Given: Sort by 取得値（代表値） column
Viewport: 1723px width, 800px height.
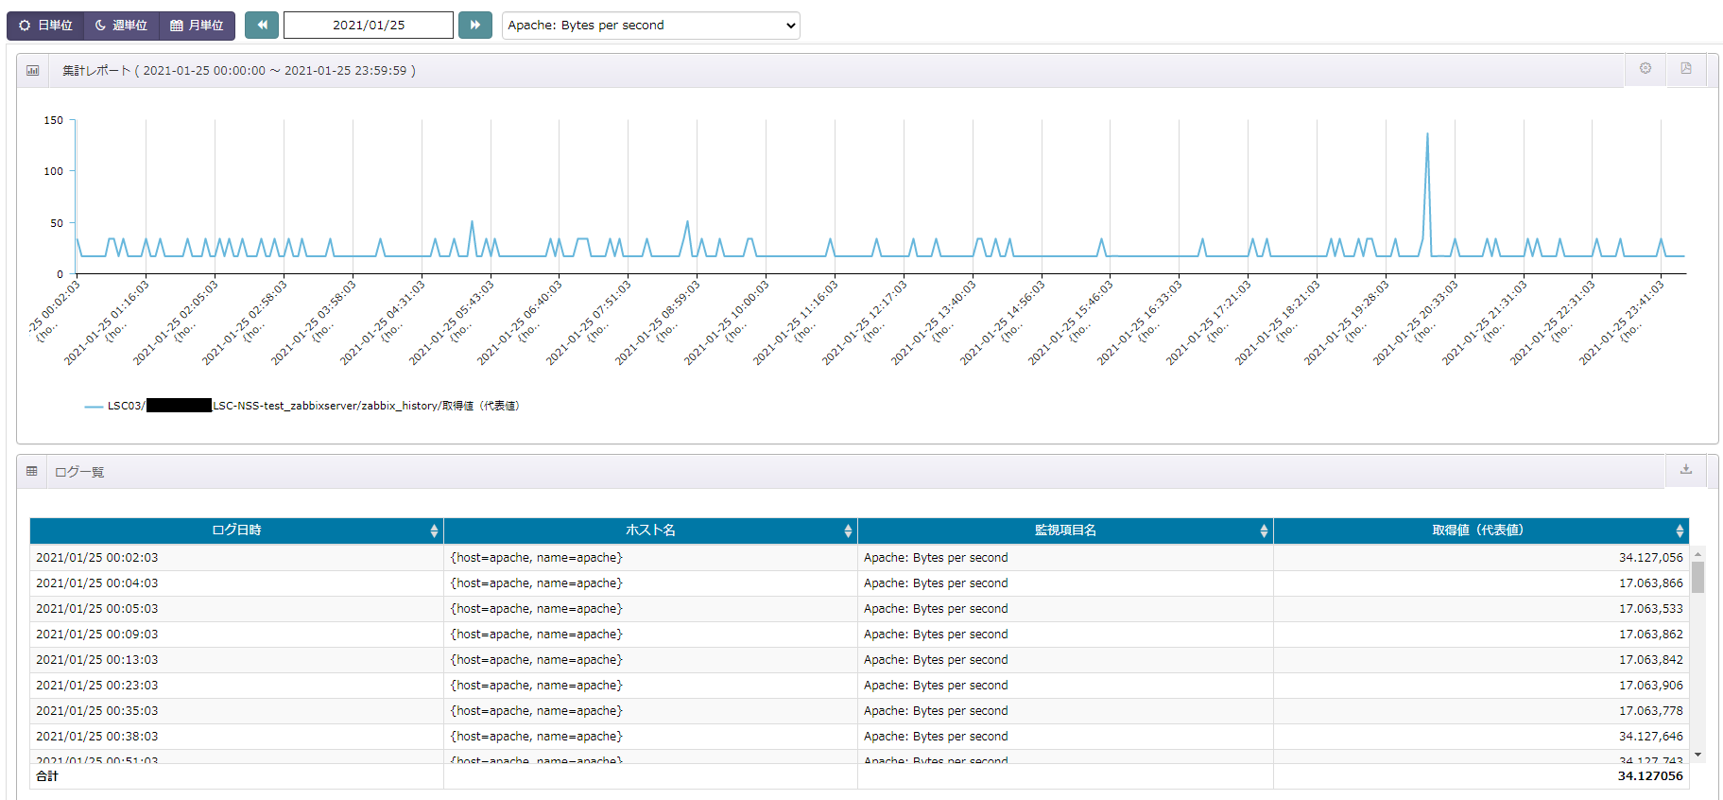Looking at the screenshot, I should coord(1481,530).
